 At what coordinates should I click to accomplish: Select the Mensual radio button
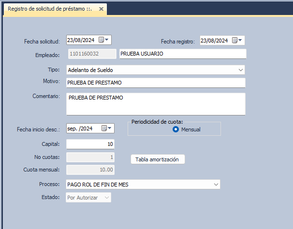pyautogui.click(x=176, y=129)
